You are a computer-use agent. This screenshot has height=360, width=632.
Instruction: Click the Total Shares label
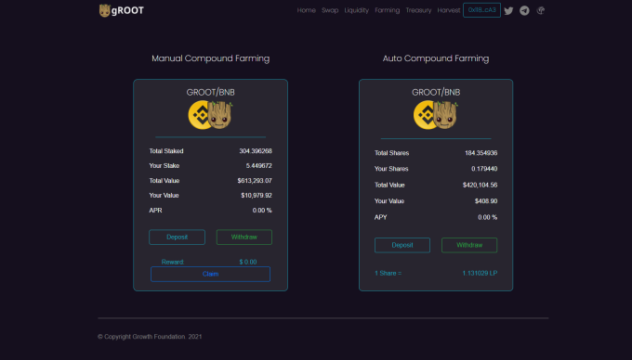point(391,153)
